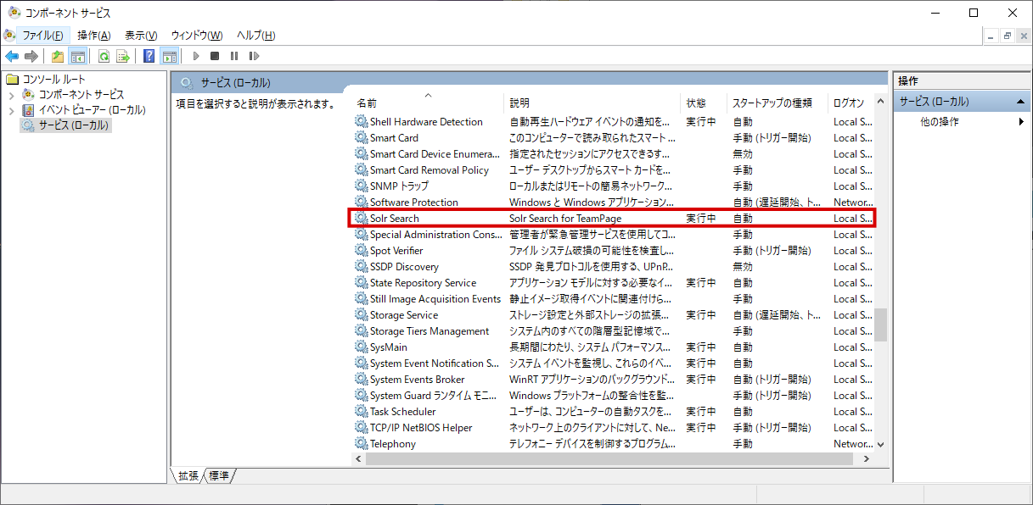This screenshot has width=1033, height=505.
Task: Click the blue Back arrow in toolbar
Action: [x=12, y=57]
